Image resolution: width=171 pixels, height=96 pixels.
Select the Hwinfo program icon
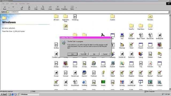(x=103, y=83)
